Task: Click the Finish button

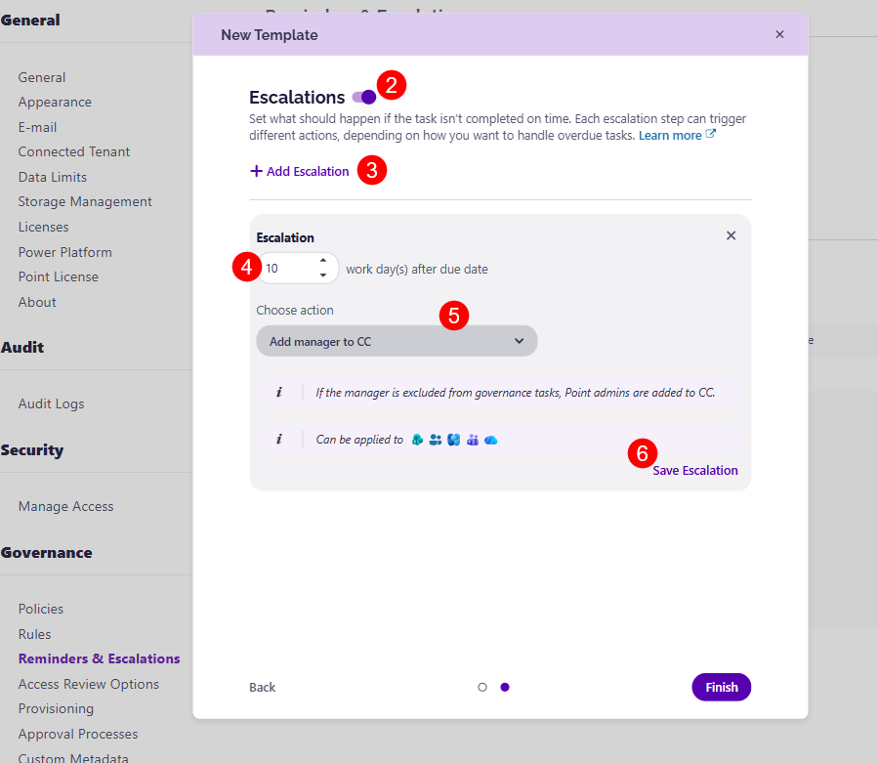Action: pyautogui.click(x=721, y=687)
